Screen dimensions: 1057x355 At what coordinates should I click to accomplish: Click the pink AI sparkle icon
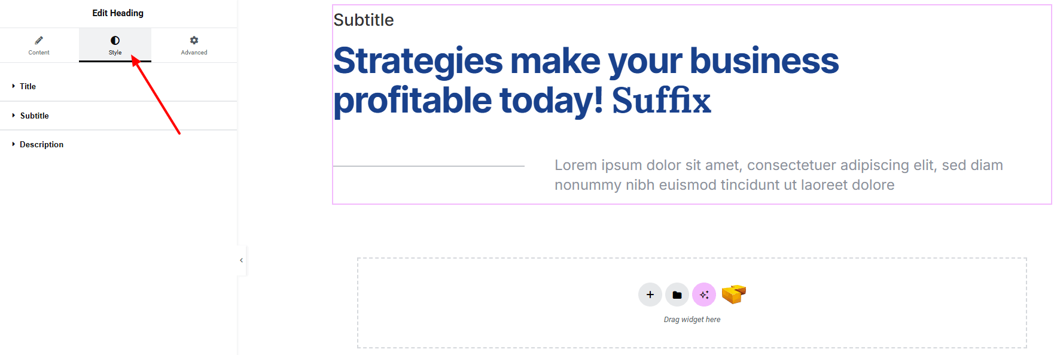click(x=703, y=295)
